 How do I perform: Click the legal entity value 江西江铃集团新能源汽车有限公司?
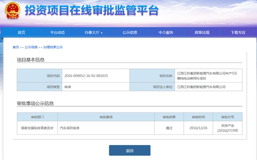pyautogui.click(x=201, y=87)
